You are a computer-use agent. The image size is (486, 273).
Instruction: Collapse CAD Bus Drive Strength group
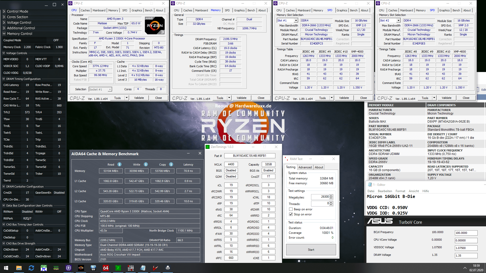[4, 243]
